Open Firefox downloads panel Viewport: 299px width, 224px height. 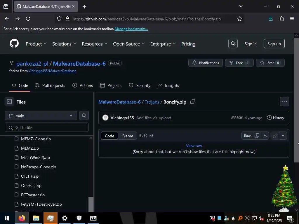pyautogui.click(x=271, y=19)
